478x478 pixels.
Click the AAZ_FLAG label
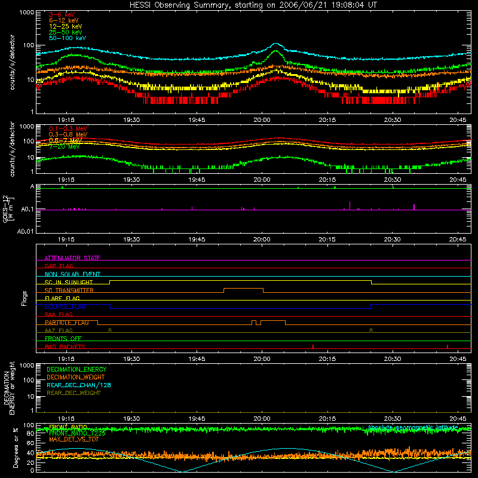(x=59, y=330)
